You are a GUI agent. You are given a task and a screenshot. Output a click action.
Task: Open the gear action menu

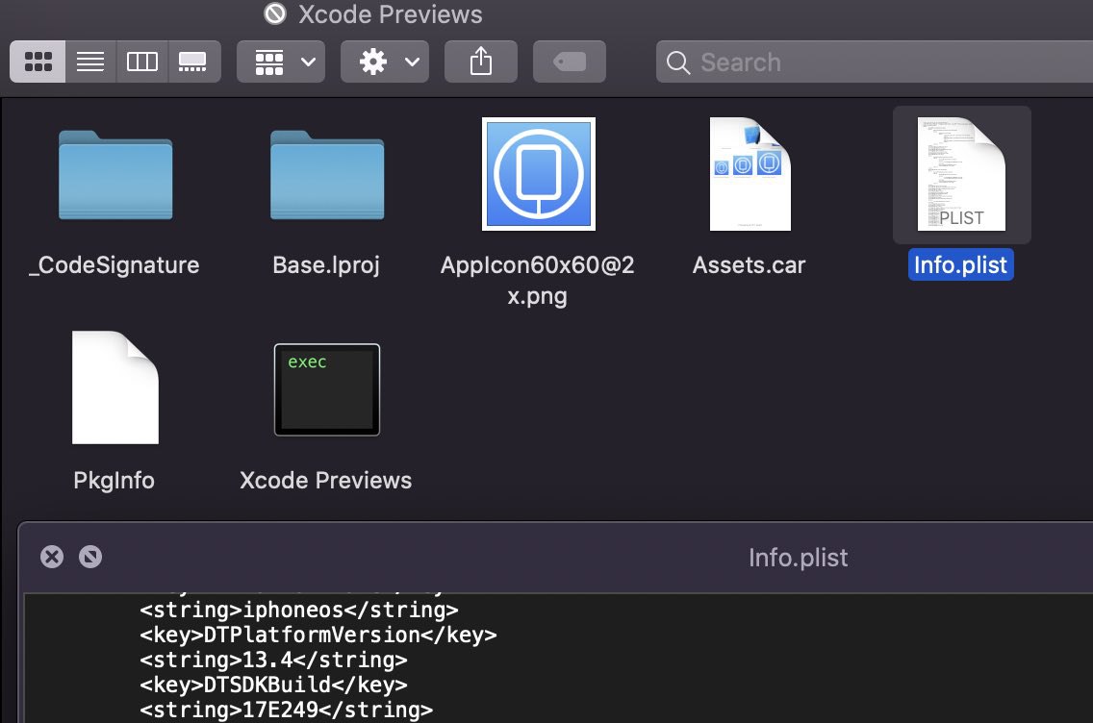[385, 62]
